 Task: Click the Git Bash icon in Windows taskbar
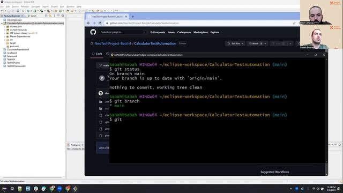point(75,189)
